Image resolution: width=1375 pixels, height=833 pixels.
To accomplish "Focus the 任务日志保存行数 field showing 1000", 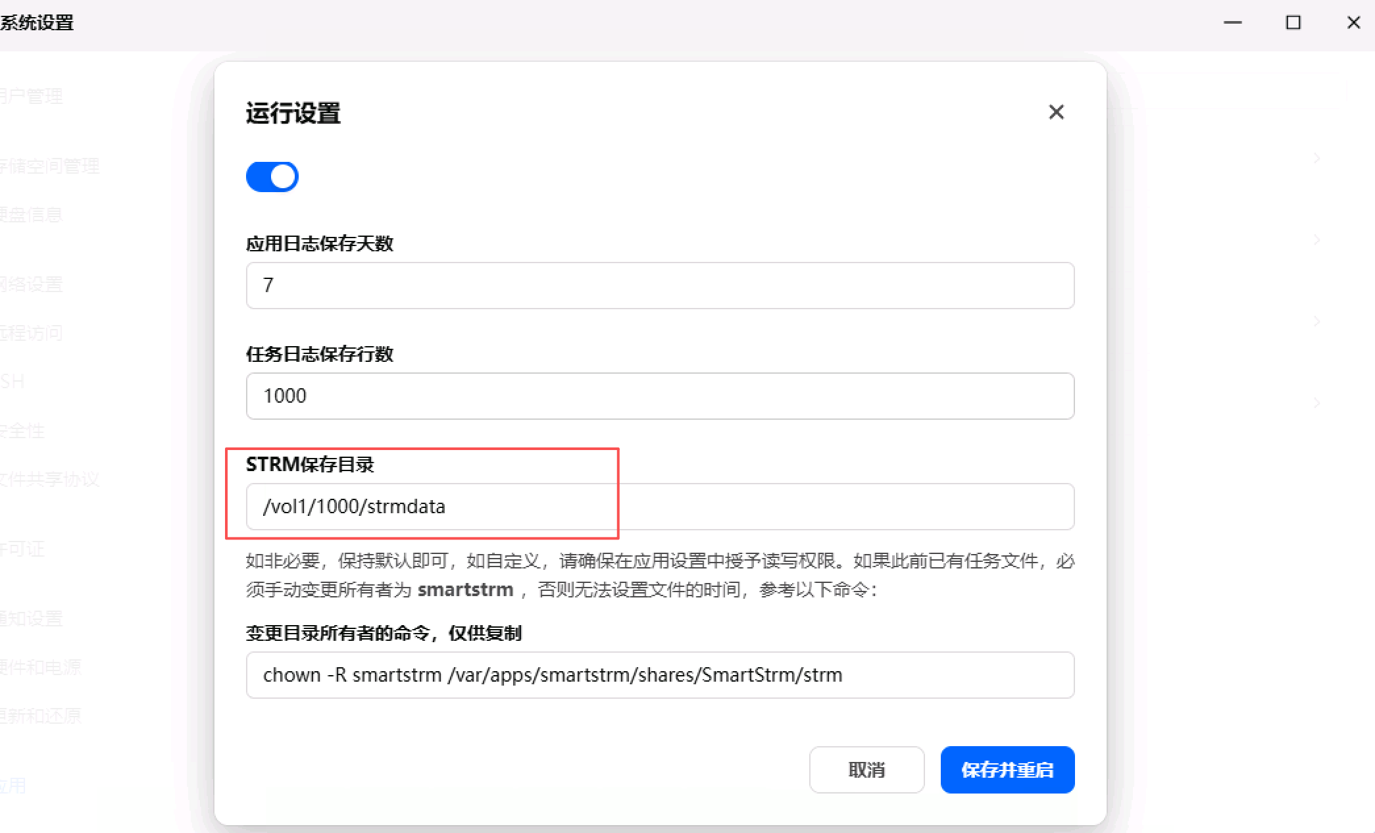I will point(659,396).
